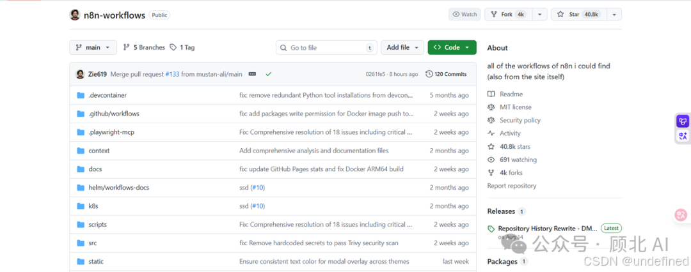
Task: Click the purple extension icon on right edge
Action: point(683,121)
